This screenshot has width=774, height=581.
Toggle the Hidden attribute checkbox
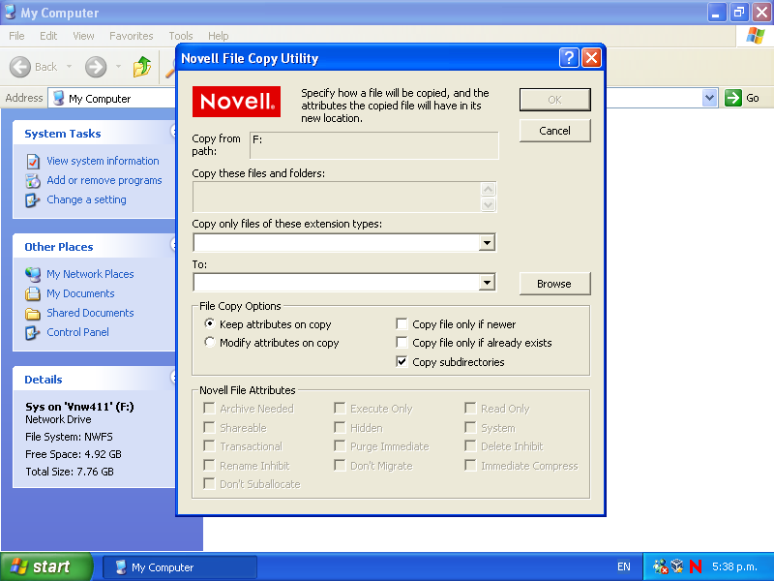point(340,427)
